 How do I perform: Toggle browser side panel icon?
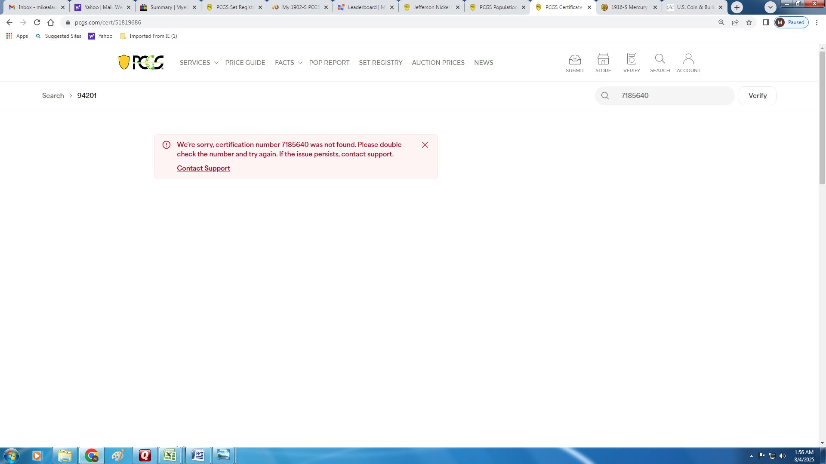pyautogui.click(x=766, y=22)
